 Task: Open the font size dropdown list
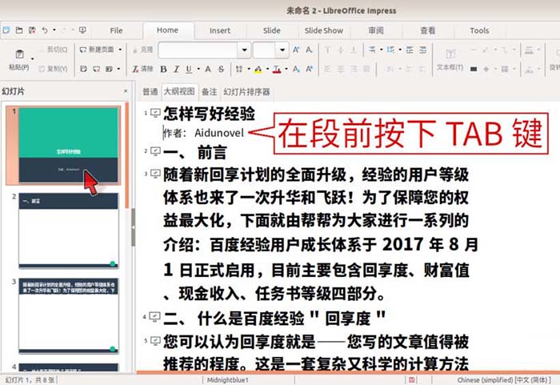pos(282,50)
